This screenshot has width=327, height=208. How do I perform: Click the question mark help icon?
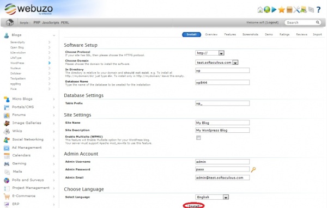[318, 10]
